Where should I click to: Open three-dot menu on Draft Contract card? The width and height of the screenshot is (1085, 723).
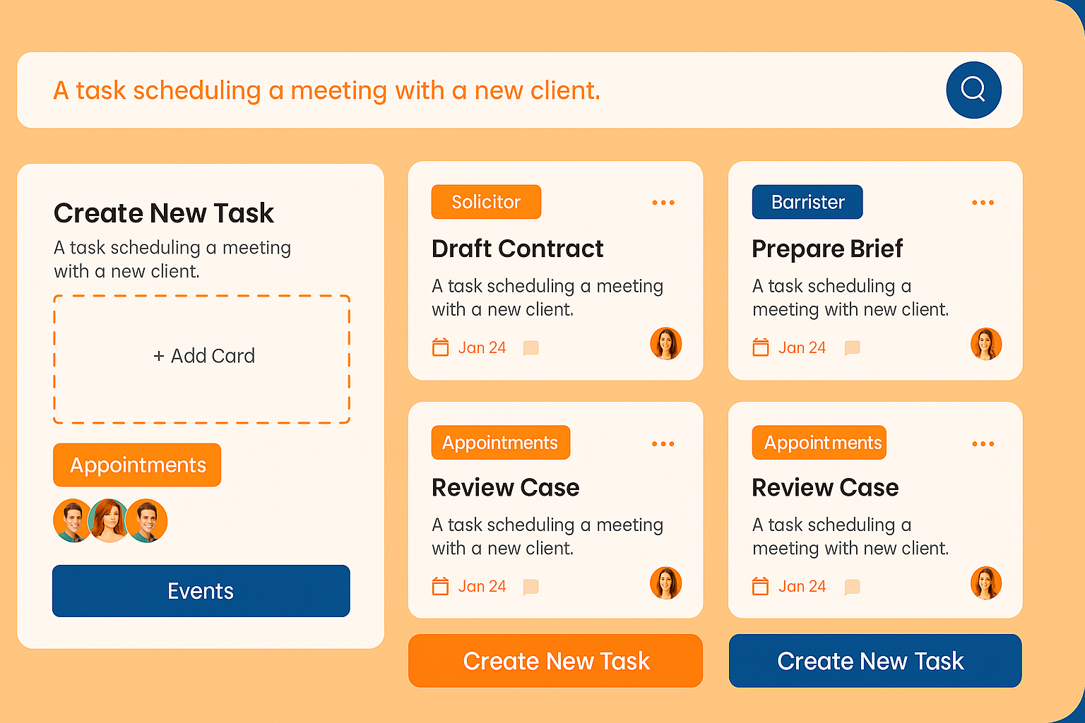[663, 203]
